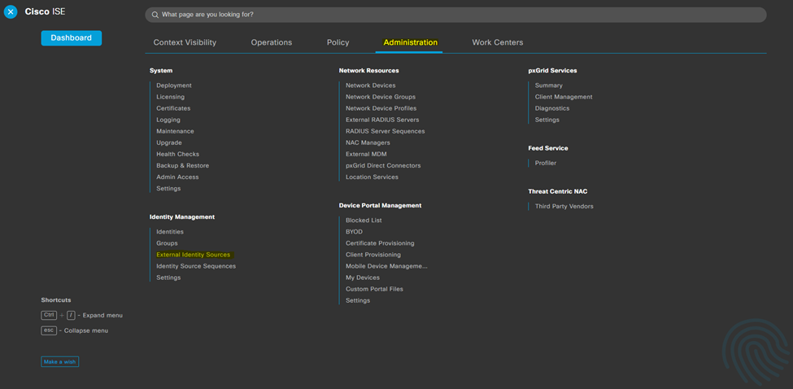Open Network Devices page
The height and width of the screenshot is (389, 793).
pos(370,85)
